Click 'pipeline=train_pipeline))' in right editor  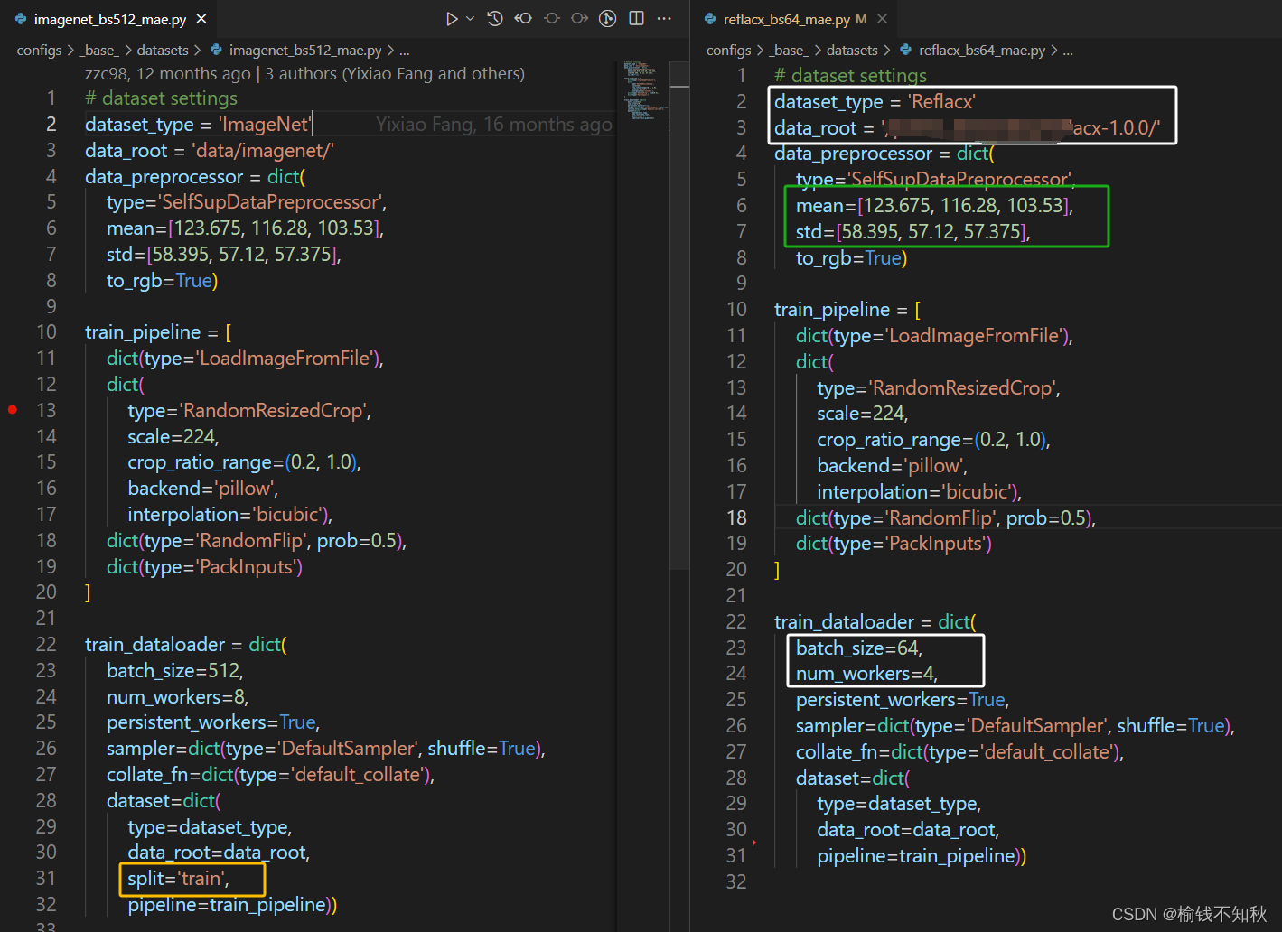922,856
